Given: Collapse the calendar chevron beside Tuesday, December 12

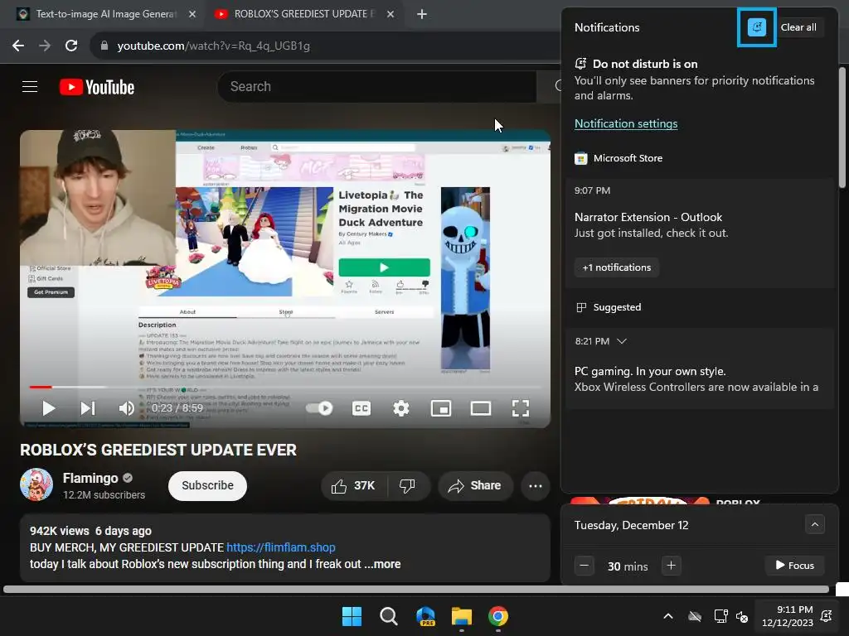Looking at the screenshot, I should point(814,524).
